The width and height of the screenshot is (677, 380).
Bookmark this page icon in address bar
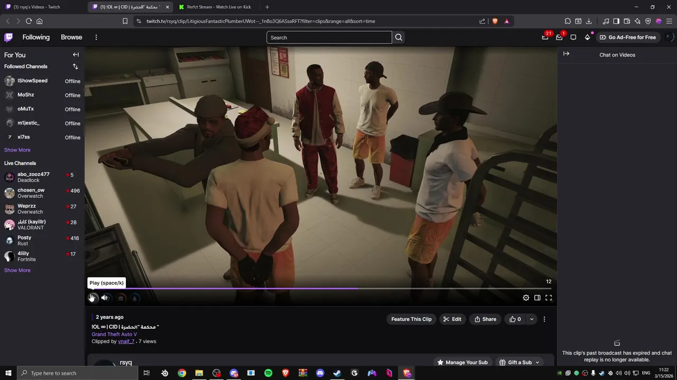125,21
